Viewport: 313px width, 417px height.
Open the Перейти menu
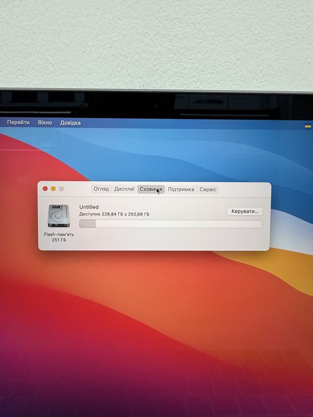18,122
